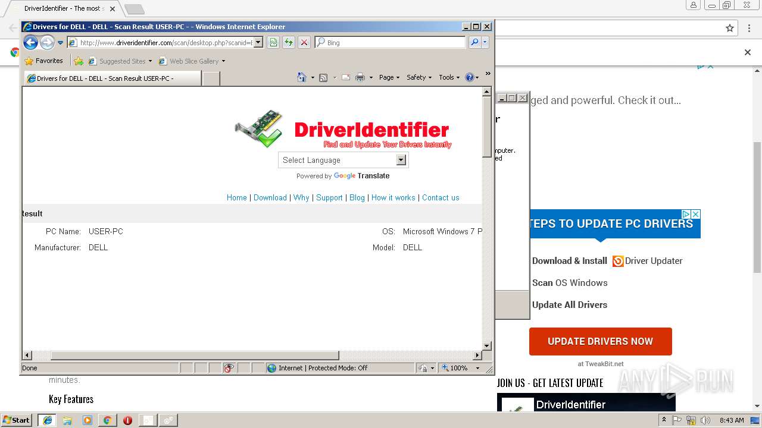Screen dimensions: 762x428
Task: Toggle Compatibility View icon
Action: pos(273,42)
